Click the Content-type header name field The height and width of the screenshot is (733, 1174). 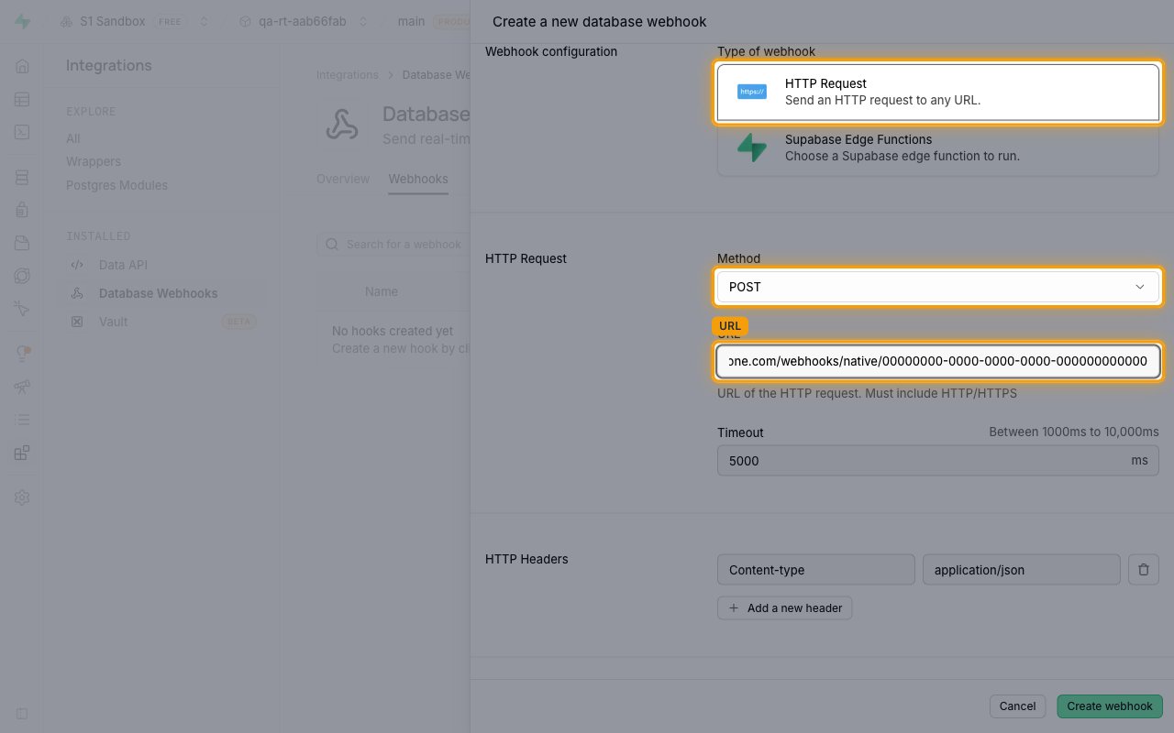tap(816, 570)
